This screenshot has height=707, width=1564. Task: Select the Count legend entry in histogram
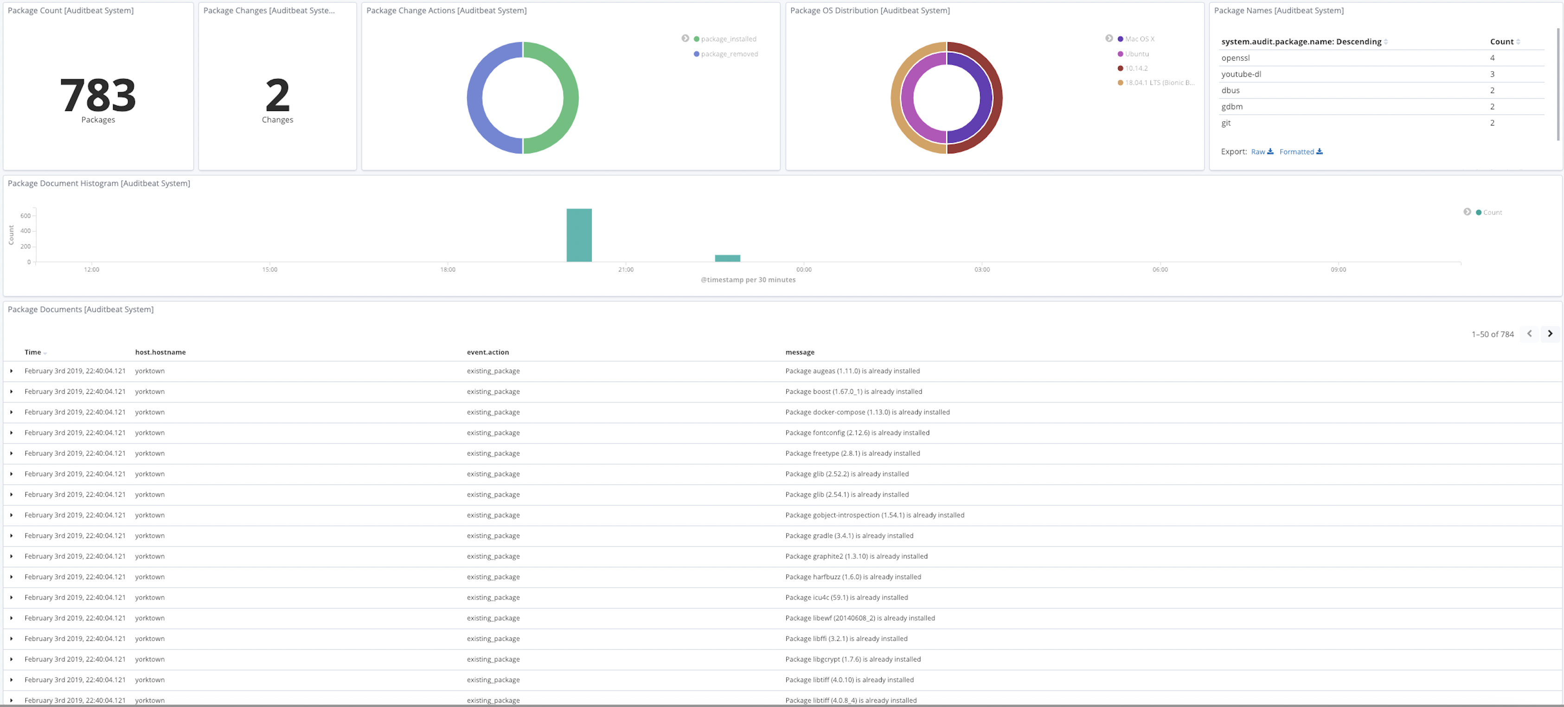[1489, 212]
